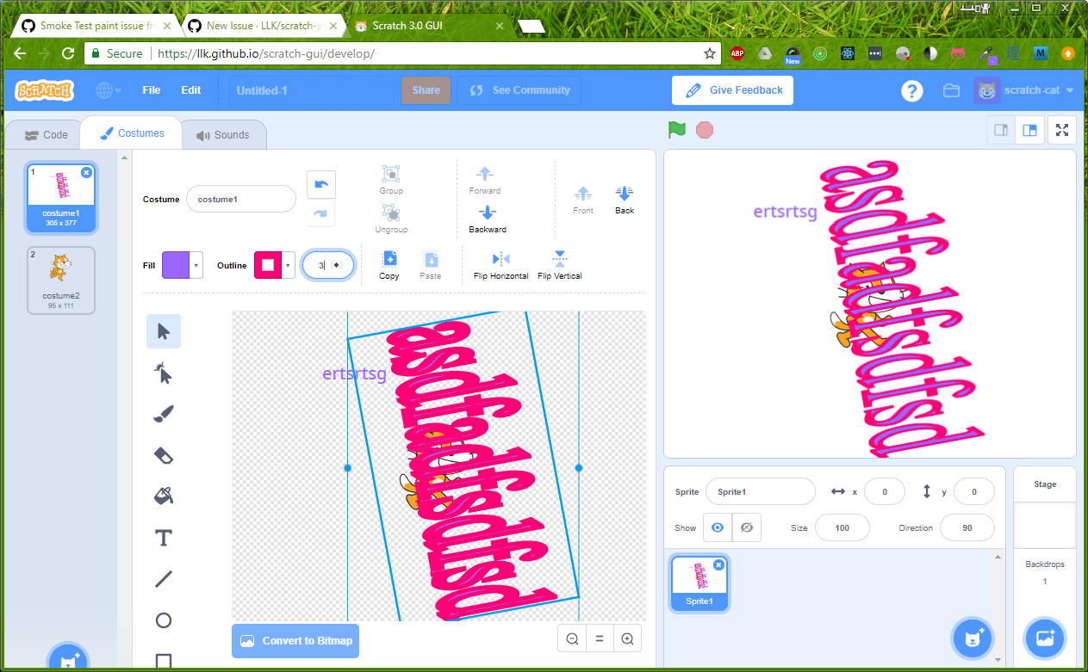Enable sprite visibility with the Show eye toggle
The width and height of the screenshot is (1088, 672).
(x=717, y=527)
